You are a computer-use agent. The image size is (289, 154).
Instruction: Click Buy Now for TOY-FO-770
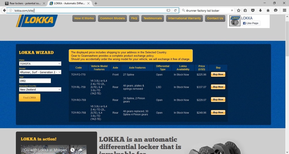coord(218,74)
